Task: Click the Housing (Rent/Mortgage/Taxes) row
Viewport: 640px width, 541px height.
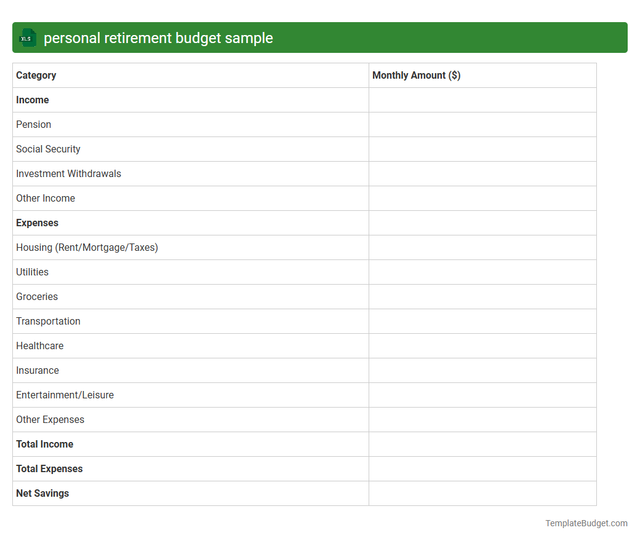Action: point(87,247)
